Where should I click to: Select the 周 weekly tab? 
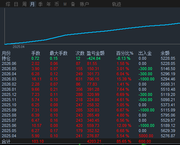[x=24, y=4]
